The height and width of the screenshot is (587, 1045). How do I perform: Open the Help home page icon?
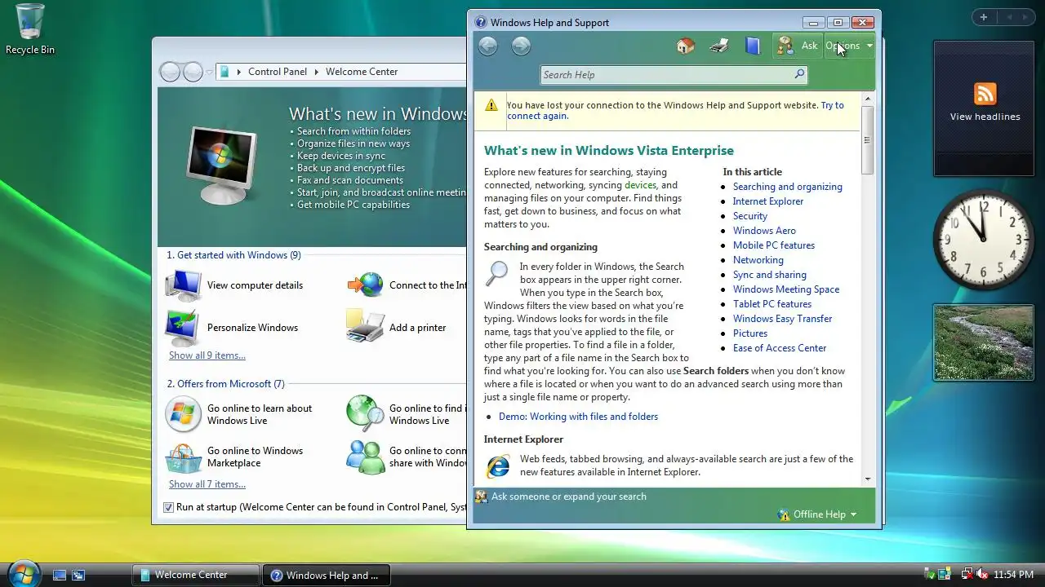[686, 46]
